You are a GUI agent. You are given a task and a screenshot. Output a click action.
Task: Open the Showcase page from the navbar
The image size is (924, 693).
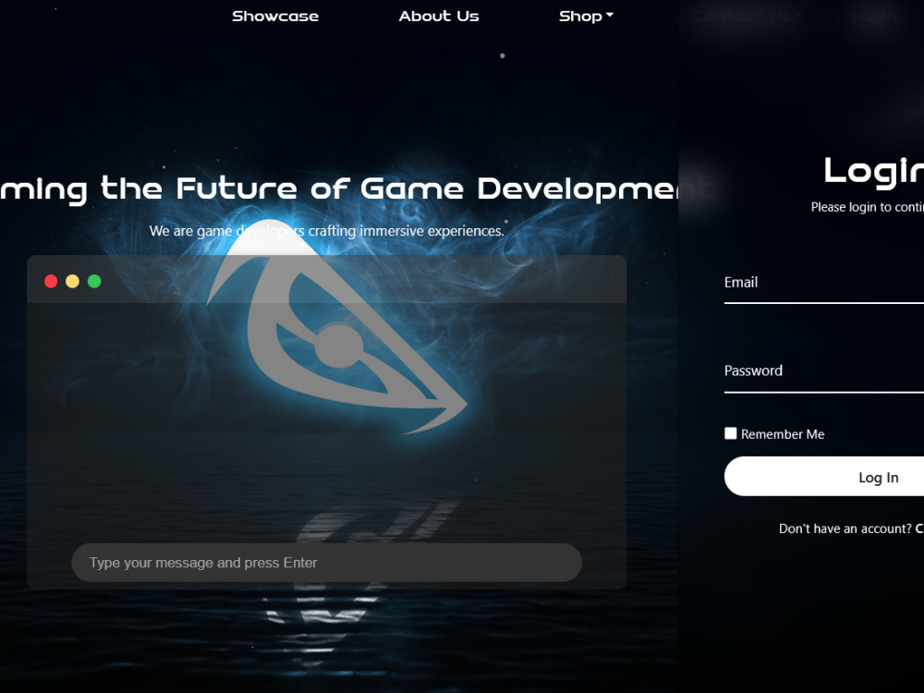(275, 16)
